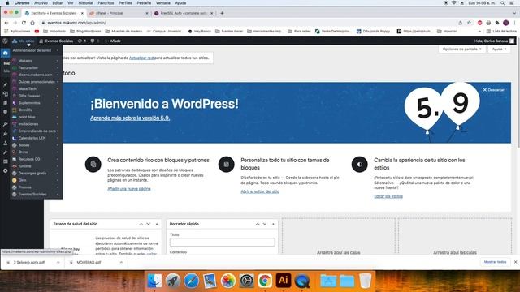This screenshot has height=292, width=520.
Task: Click the Editar los estilos link
Action: pos(388,196)
